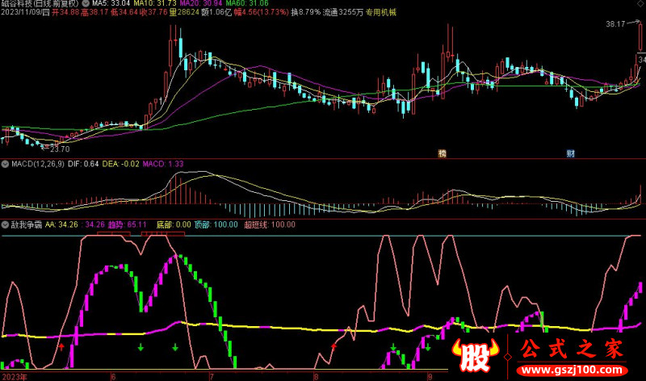Click the MA10: 31.73 value
Viewport: 646px width, 381px height.
click(x=155, y=3)
